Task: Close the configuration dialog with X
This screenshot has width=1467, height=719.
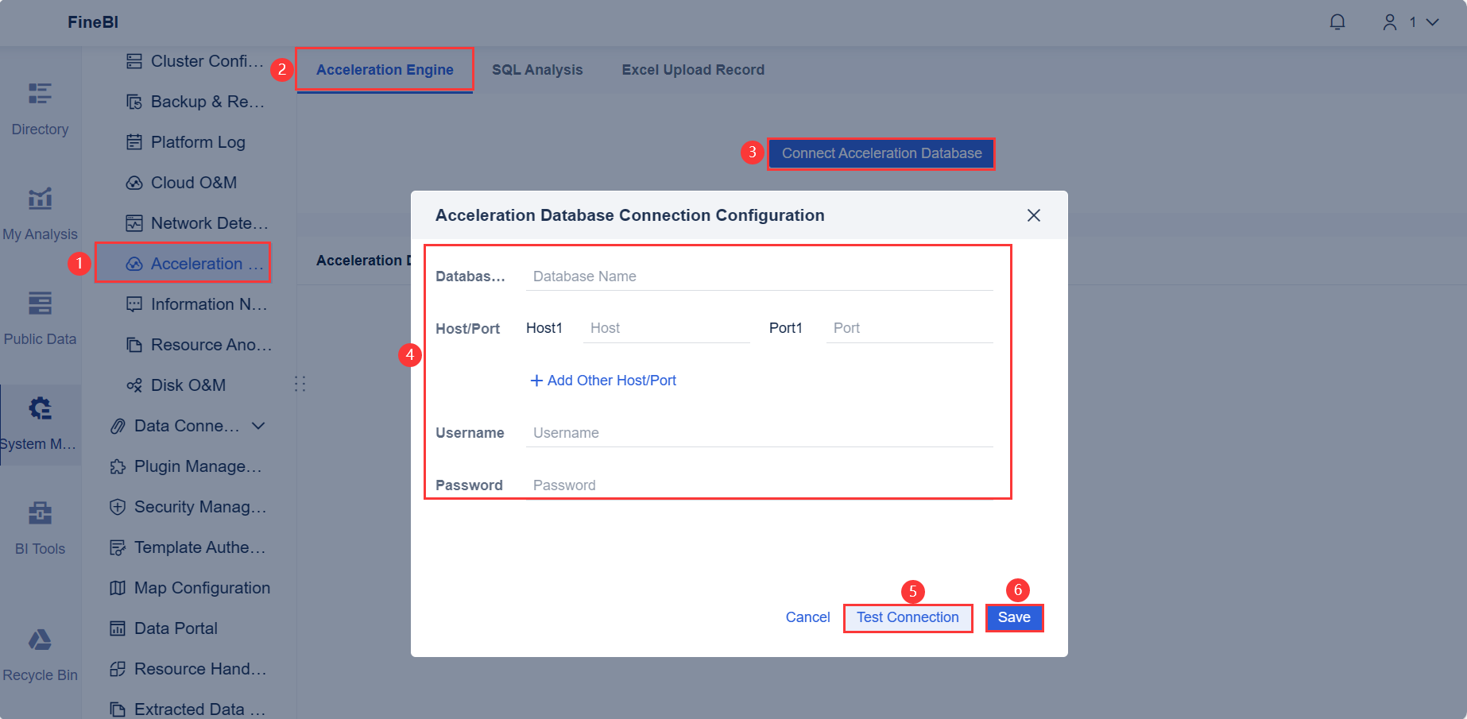Action: (1034, 215)
